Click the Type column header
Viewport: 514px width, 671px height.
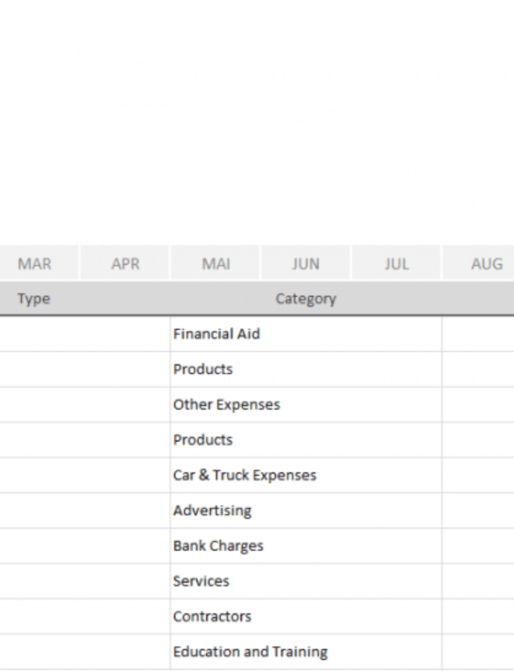click(x=34, y=299)
